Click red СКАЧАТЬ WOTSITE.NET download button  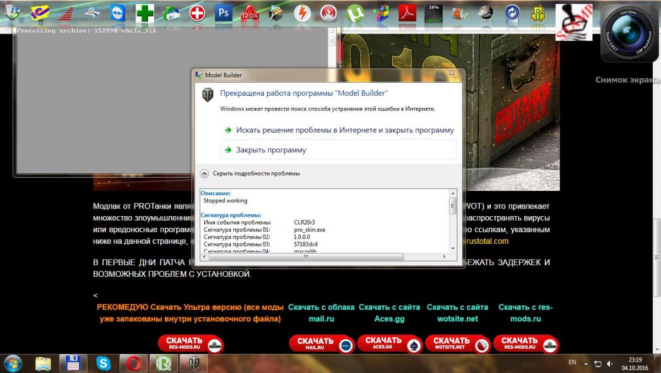(x=458, y=344)
